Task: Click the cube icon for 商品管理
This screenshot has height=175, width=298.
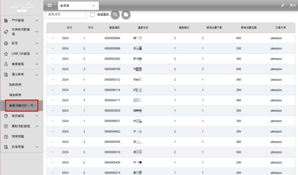Action: pyautogui.click(x=6, y=116)
